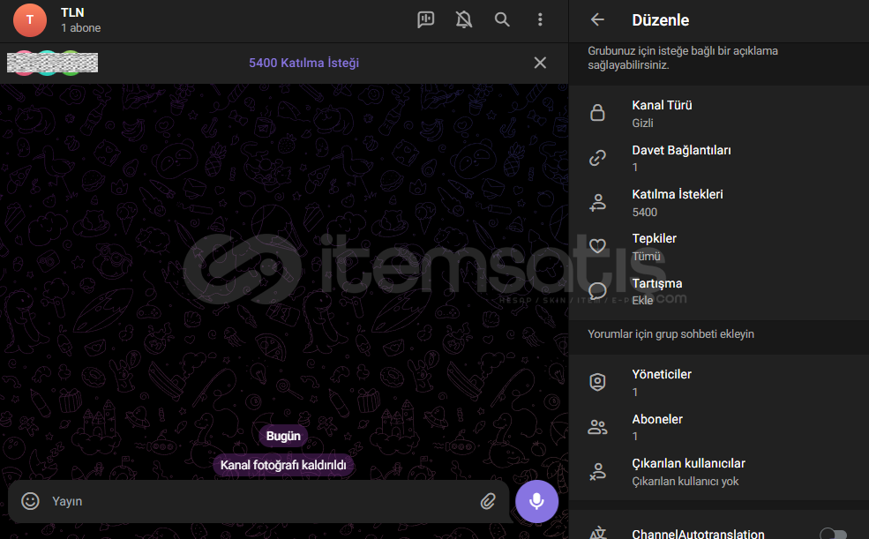Screen dimensions: 869x539
Task: View Aboneler subscribers list
Action: tap(718, 428)
